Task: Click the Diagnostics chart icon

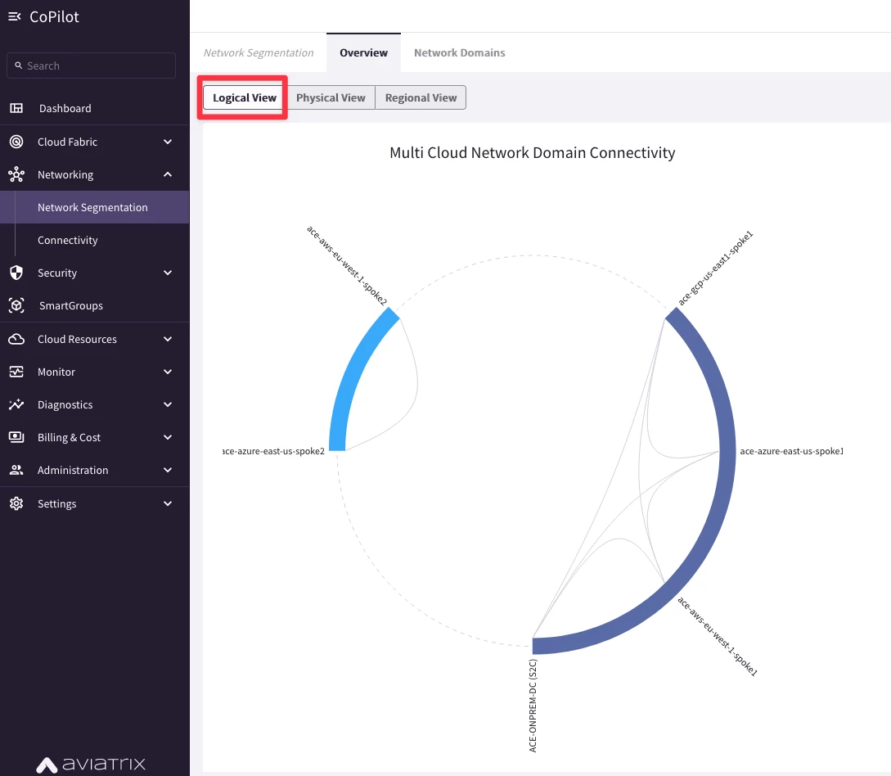Action: point(16,404)
